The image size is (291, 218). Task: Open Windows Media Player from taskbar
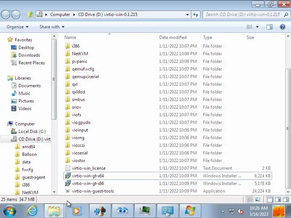(x=76, y=211)
